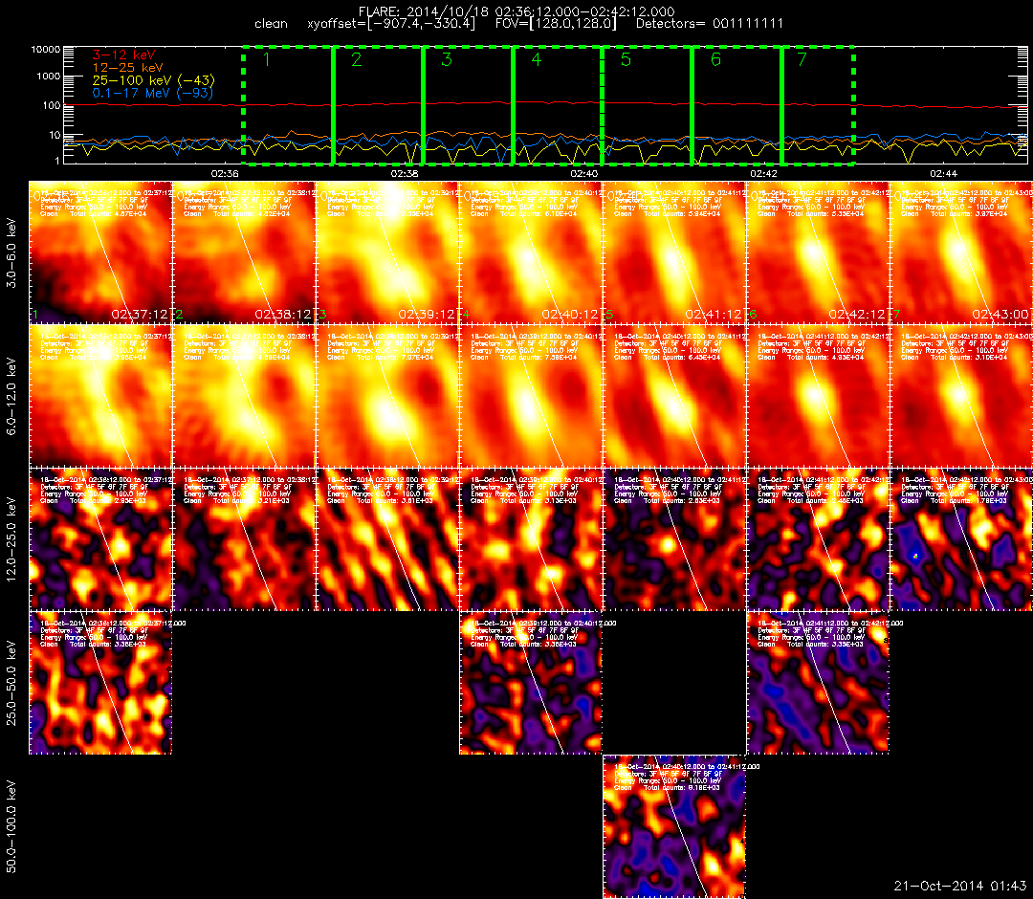Image resolution: width=1033 pixels, height=899 pixels.
Task: Click the 1000 y-axis label
Action: [48, 77]
